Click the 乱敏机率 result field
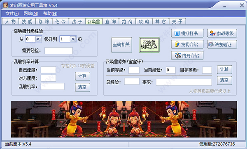Screen dimensions: 247x149 click(53, 87)
